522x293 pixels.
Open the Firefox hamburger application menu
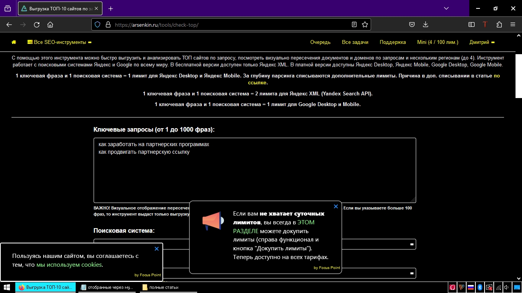[513, 24]
